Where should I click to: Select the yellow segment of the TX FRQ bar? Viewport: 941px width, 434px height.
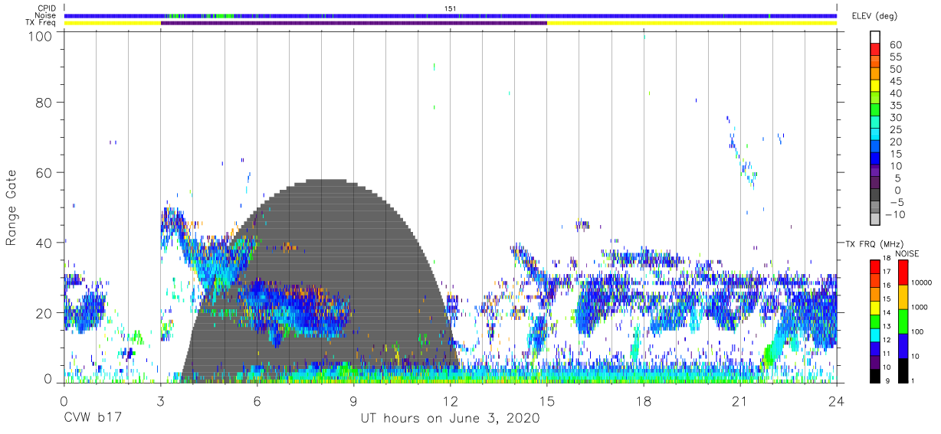pyautogui.click(x=874, y=308)
